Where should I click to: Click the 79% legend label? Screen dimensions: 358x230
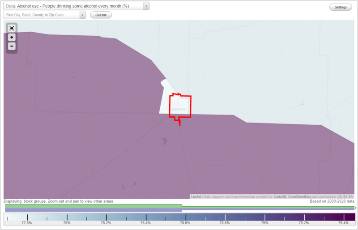click(x=264, y=223)
